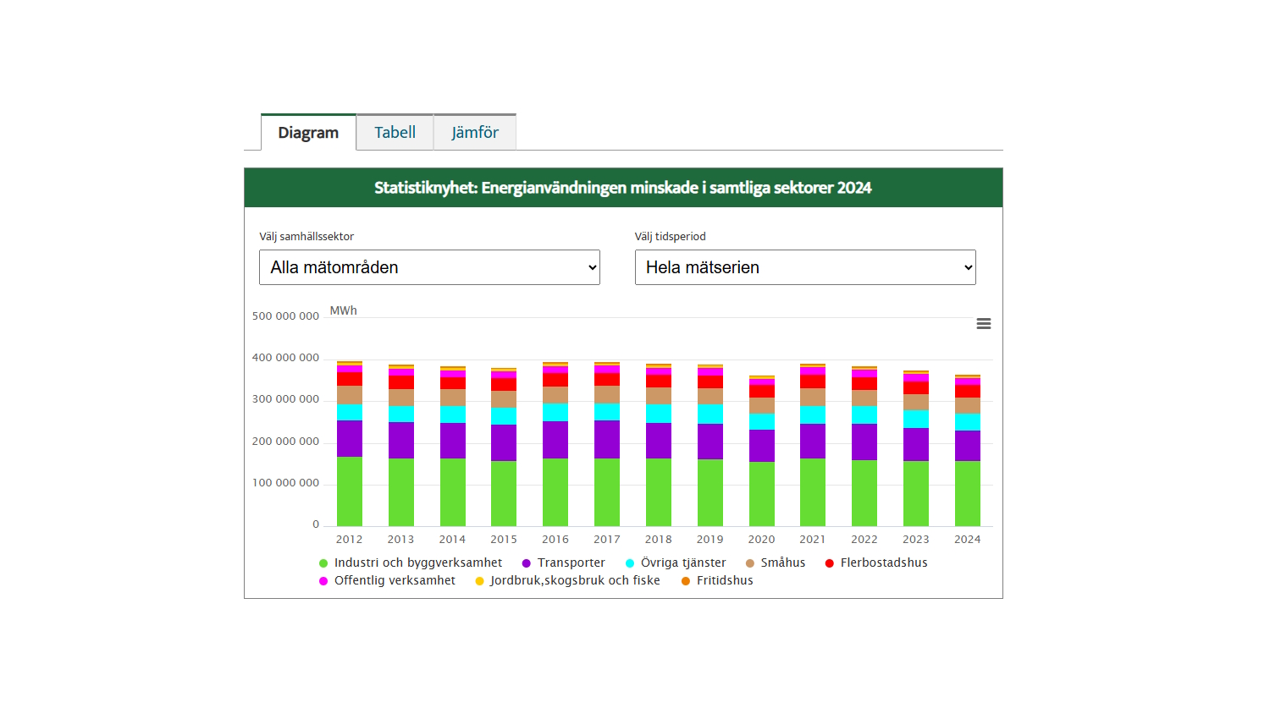The image size is (1270, 719).
Task: Hide the Övriga tjänster legend series
Action: point(682,563)
